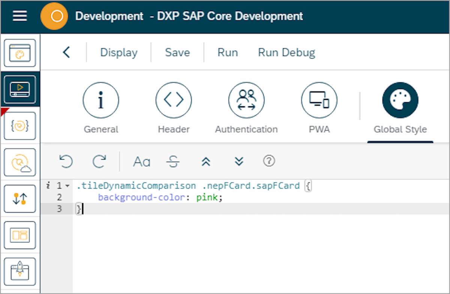Redo the last editor change
The height and width of the screenshot is (294, 450).
pos(99,161)
